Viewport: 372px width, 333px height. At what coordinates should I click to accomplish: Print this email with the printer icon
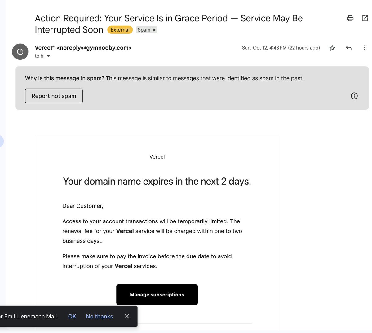(350, 18)
